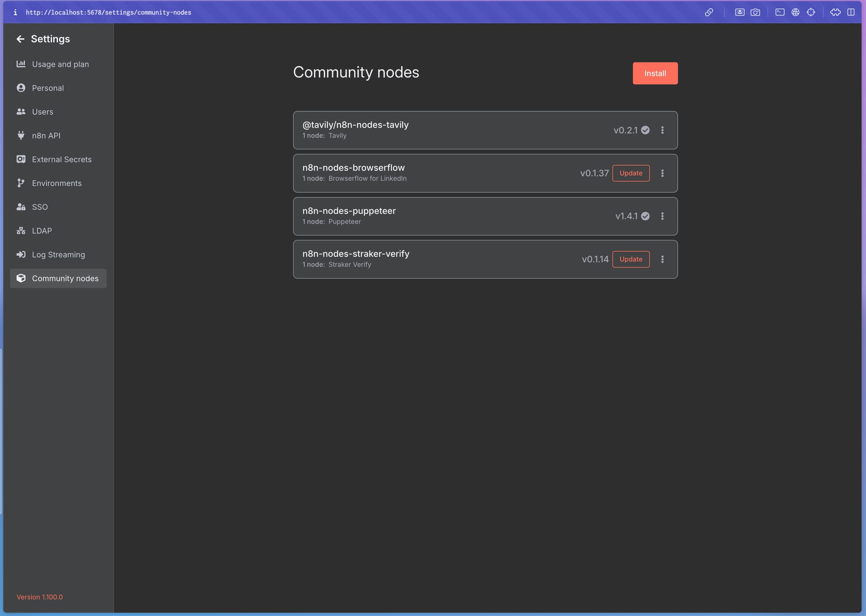Select Community nodes in the sidebar
Screen dimensions: 866x616
pyautogui.click(x=58, y=278)
